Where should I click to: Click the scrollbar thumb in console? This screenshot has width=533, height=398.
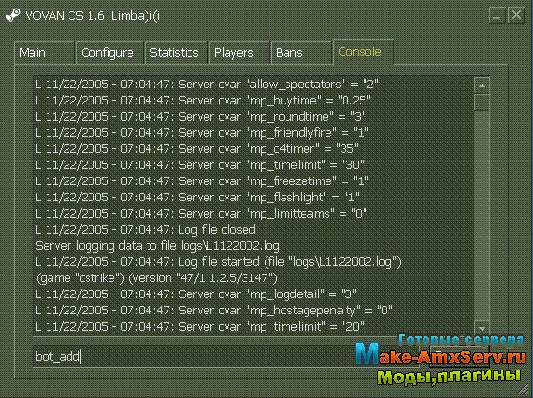482,103
